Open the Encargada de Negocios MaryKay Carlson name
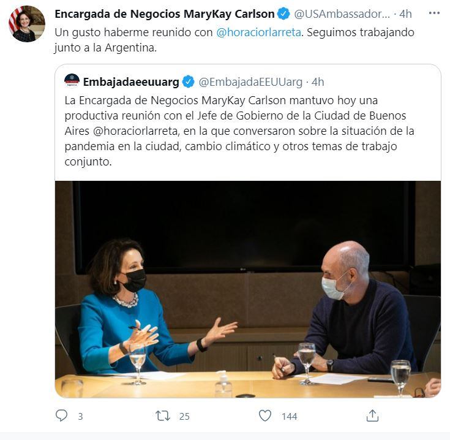Screen dimensions: 450x440 point(165,13)
